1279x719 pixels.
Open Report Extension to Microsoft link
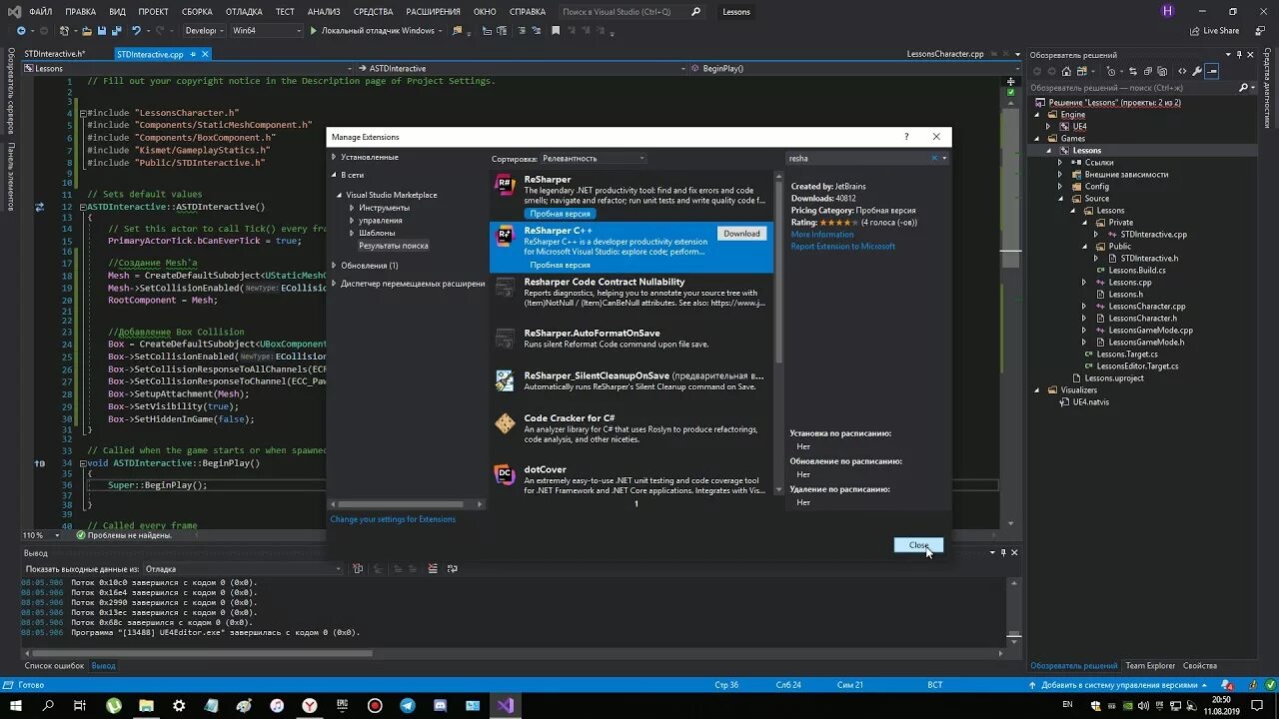pyautogui.click(x=843, y=247)
